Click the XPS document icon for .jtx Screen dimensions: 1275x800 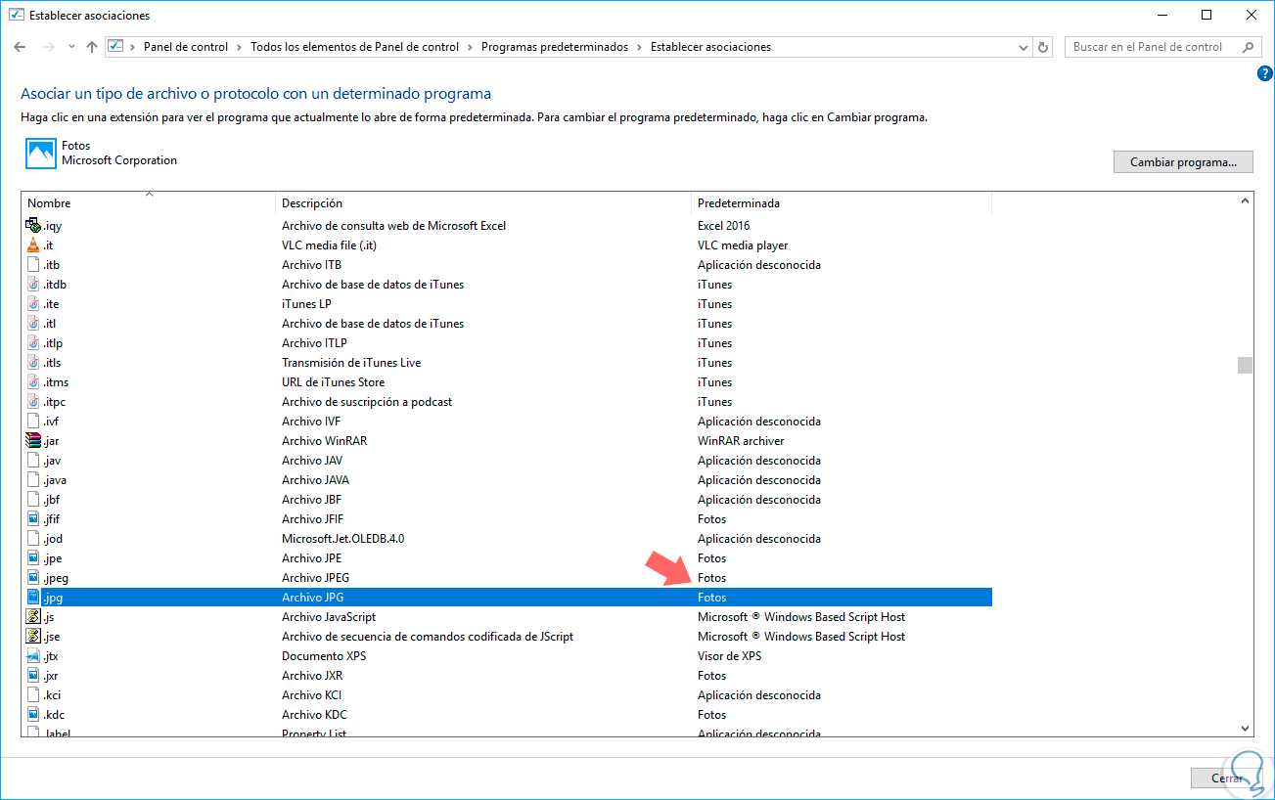[33, 655]
